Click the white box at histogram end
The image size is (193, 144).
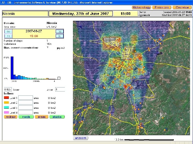[59, 78]
